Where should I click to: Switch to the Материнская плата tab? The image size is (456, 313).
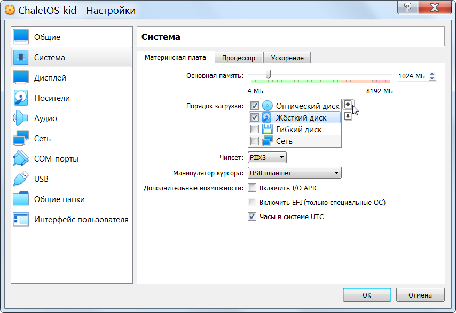click(x=175, y=58)
